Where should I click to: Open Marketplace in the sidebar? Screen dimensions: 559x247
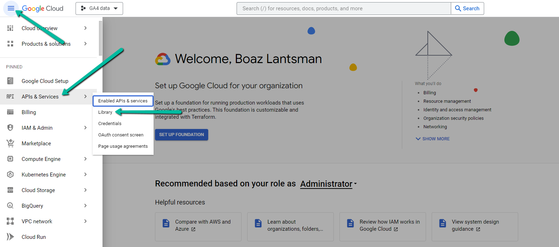click(36, 144)
